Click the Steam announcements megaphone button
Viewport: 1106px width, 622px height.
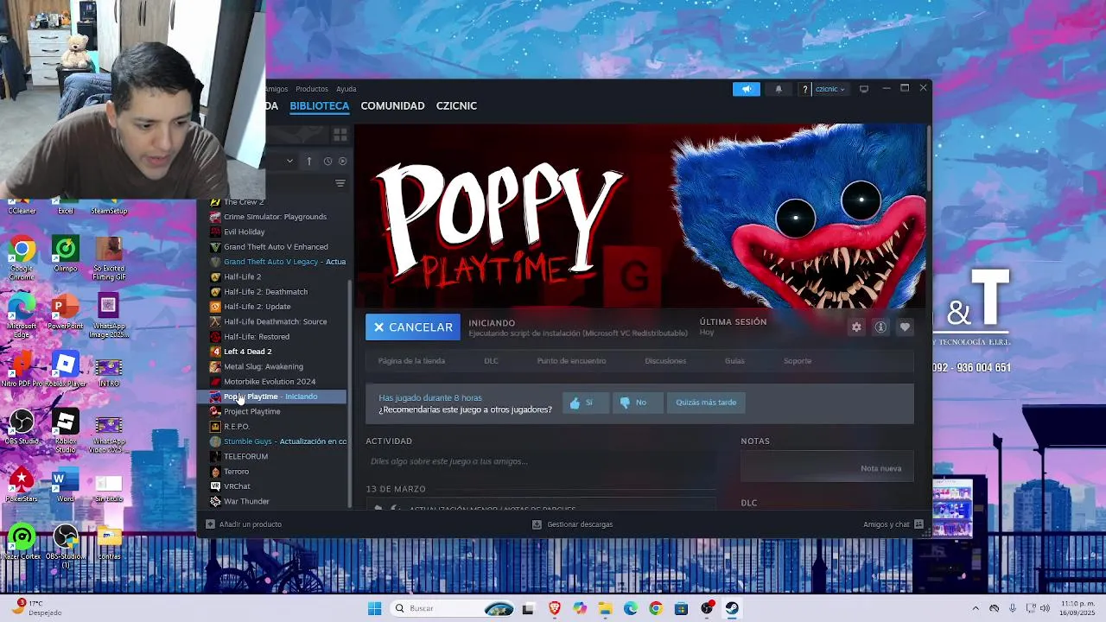pyautogui.click(x=747, y=89)
